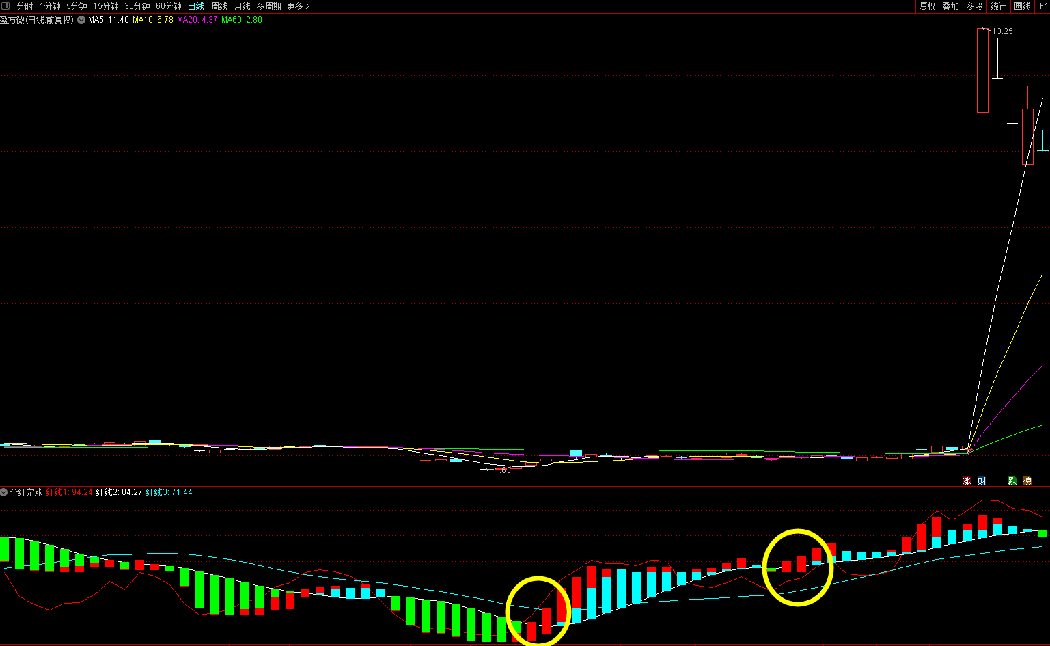The image size is (1050, 646).
Task: Click the 1.63 low price label
Action: coord(503,470)
